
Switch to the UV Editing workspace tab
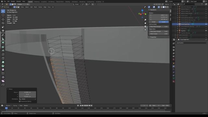pyautogui.click(x=51, y=2)
